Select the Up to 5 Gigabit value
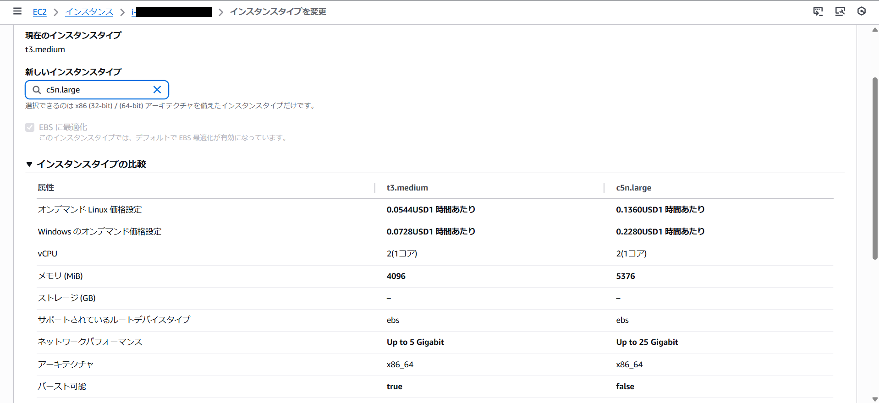 click(415, 342)
